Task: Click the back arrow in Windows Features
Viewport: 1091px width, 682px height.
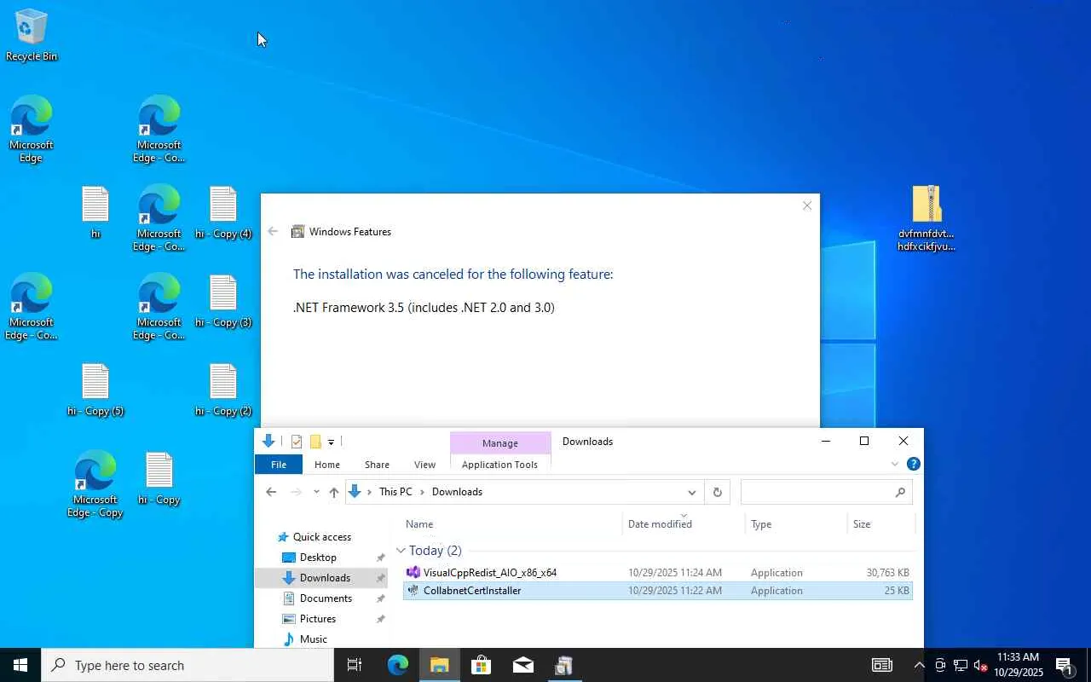Action: coord(273,232)
